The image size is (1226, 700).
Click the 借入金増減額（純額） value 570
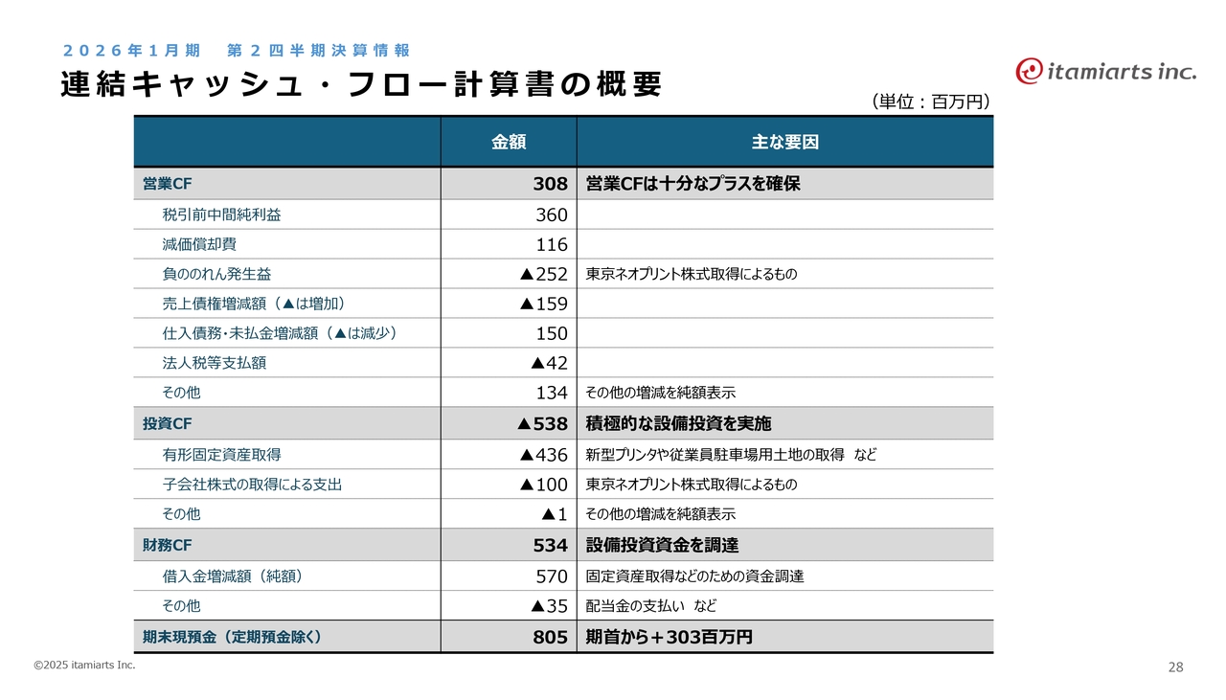click(x=551, y=576)
